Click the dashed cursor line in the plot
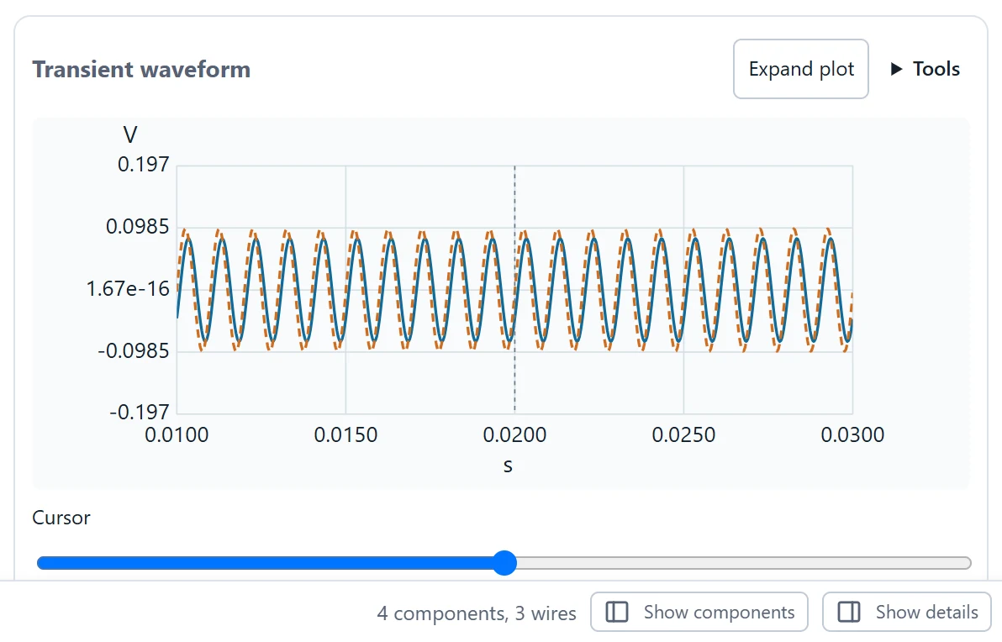The width and height of the screenshot is (1002, 642). coord(514,289)
